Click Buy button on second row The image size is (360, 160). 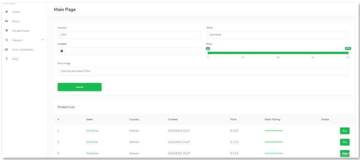click(x=345, y=142)
